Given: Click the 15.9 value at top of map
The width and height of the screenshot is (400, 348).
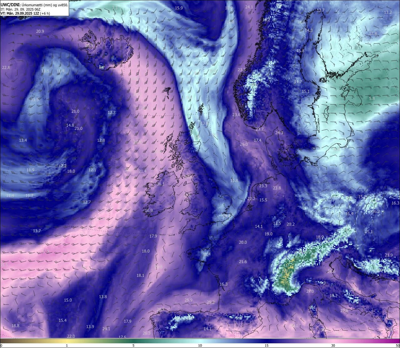Looking at the screenshot, I should (x=179, y=8).
